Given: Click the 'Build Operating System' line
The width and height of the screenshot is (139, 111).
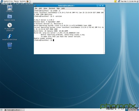Looking at the screenshot, I should tap(63, 26).
